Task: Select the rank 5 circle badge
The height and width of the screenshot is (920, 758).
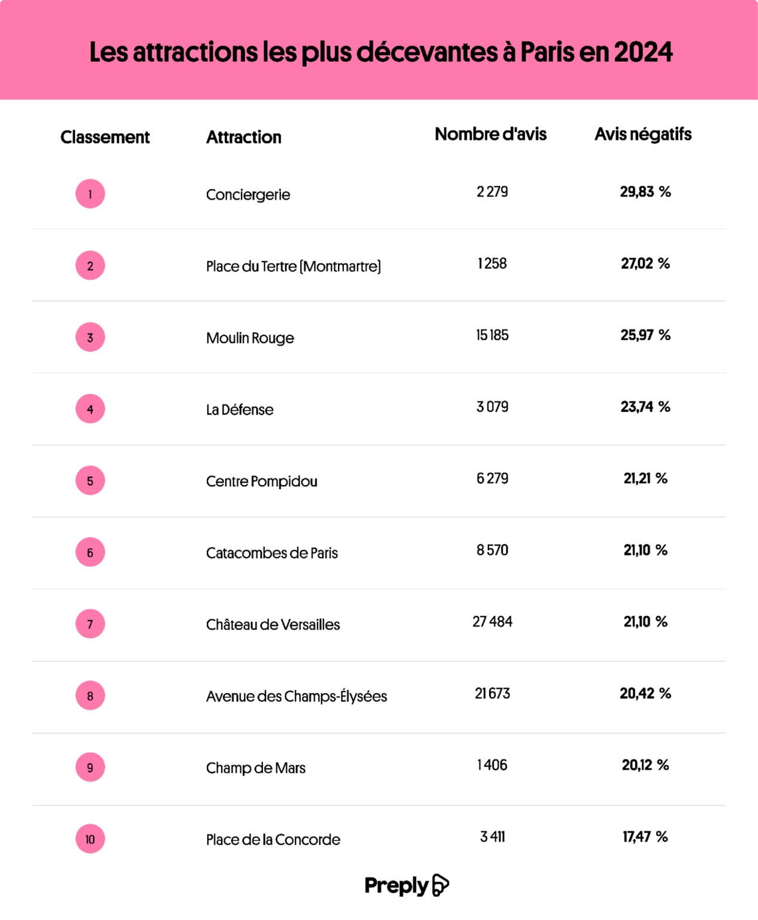Action: click(90, 481)
